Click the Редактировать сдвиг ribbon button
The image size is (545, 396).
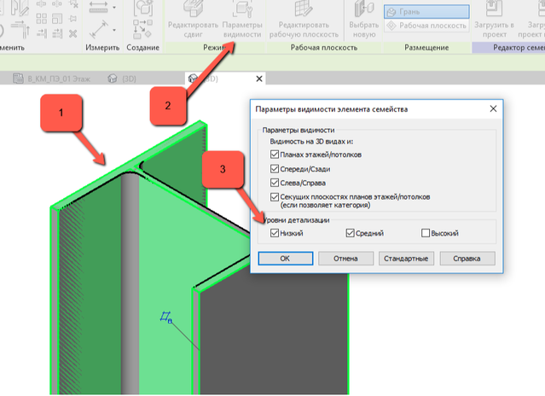pos(193,20)
